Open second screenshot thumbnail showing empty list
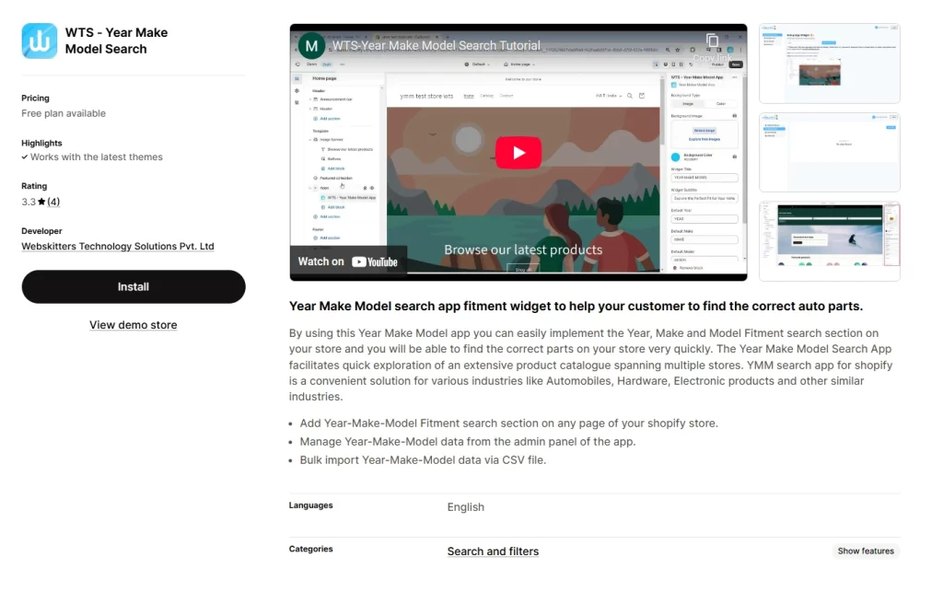The image size is (943, 592). (x=829, y=152)
